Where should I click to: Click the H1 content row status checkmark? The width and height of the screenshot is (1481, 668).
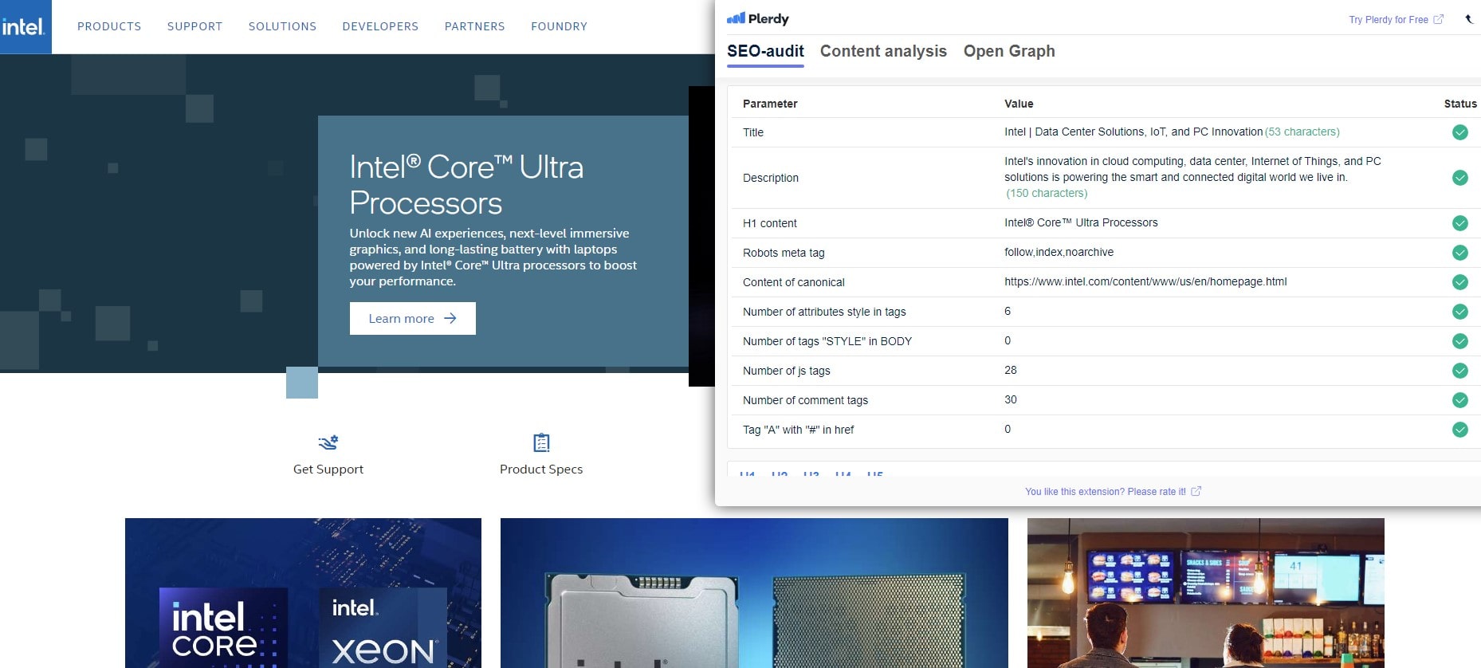click(x=1459, y=223)
